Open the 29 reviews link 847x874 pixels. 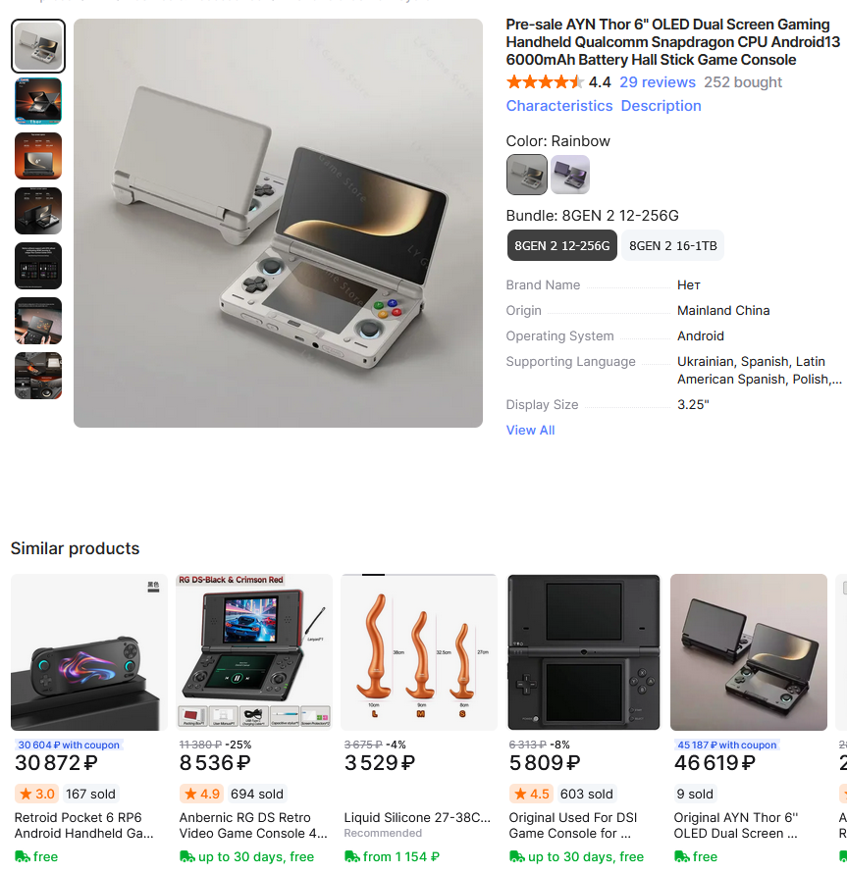point(658,82)
